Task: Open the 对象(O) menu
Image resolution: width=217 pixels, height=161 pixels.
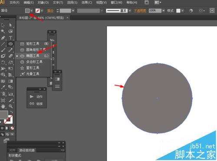Action: pyautogui.click(x=43, y=3)
